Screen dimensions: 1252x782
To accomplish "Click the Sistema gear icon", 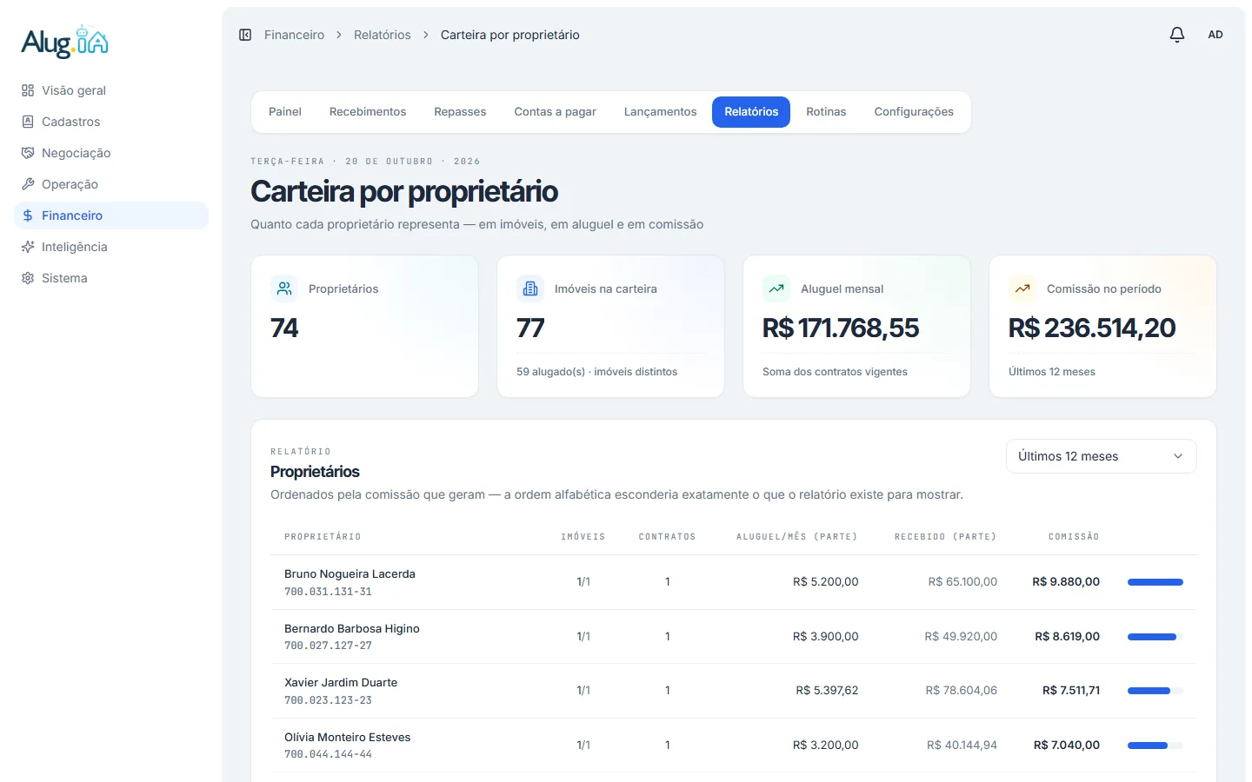I will pyautogui.click(x=28, y=278).
